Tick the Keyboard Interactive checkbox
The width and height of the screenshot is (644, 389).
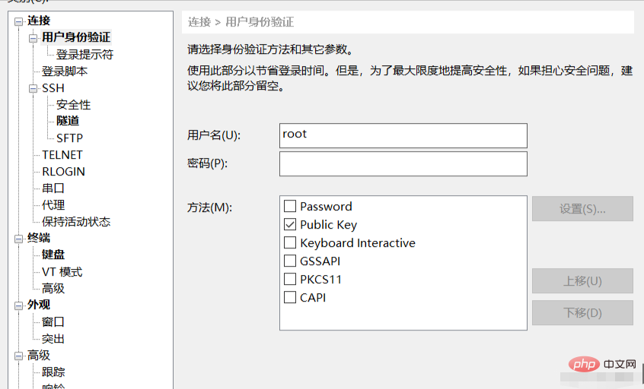coord(290,242)
